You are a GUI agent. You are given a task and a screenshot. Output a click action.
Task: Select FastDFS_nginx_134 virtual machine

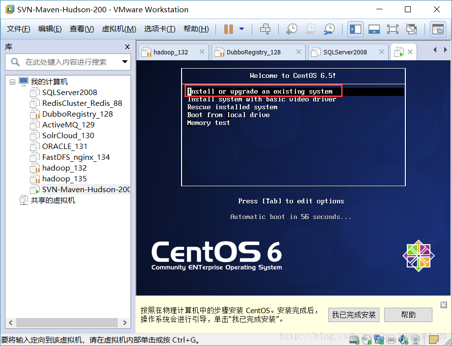[76, 157]
